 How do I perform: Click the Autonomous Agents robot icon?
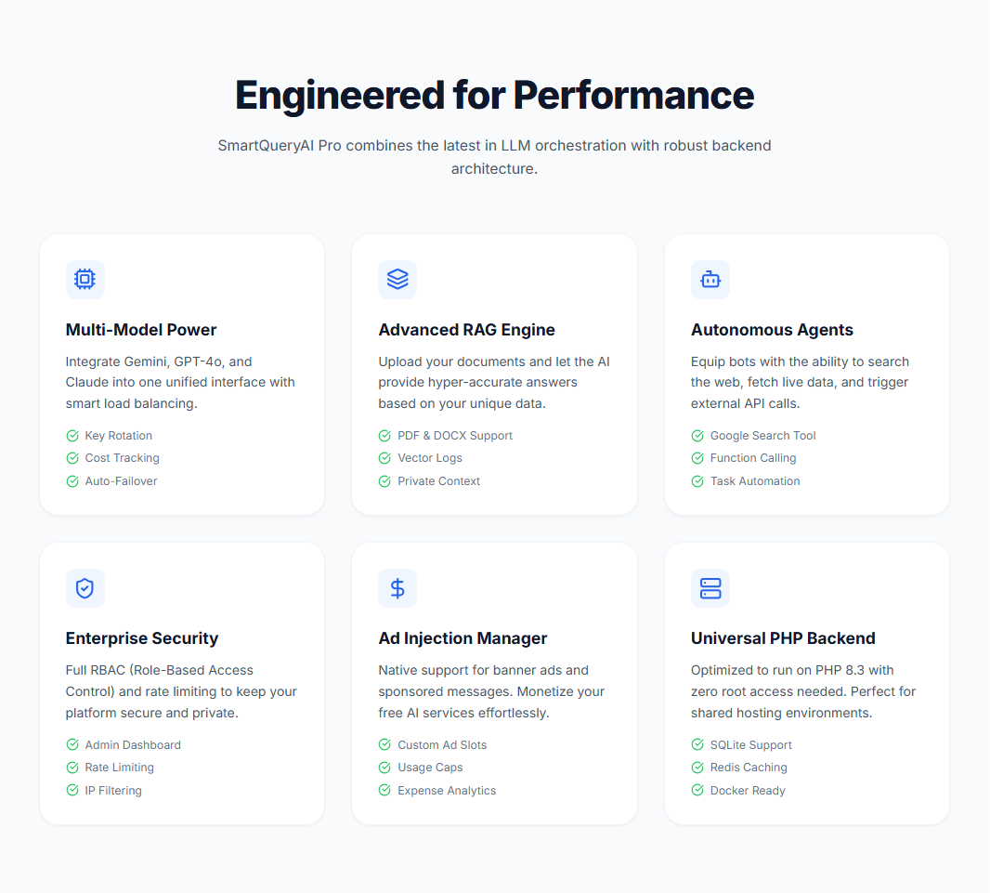click(x=710, y=279)
